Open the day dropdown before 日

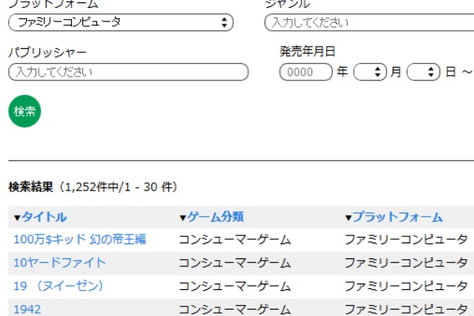423,72
